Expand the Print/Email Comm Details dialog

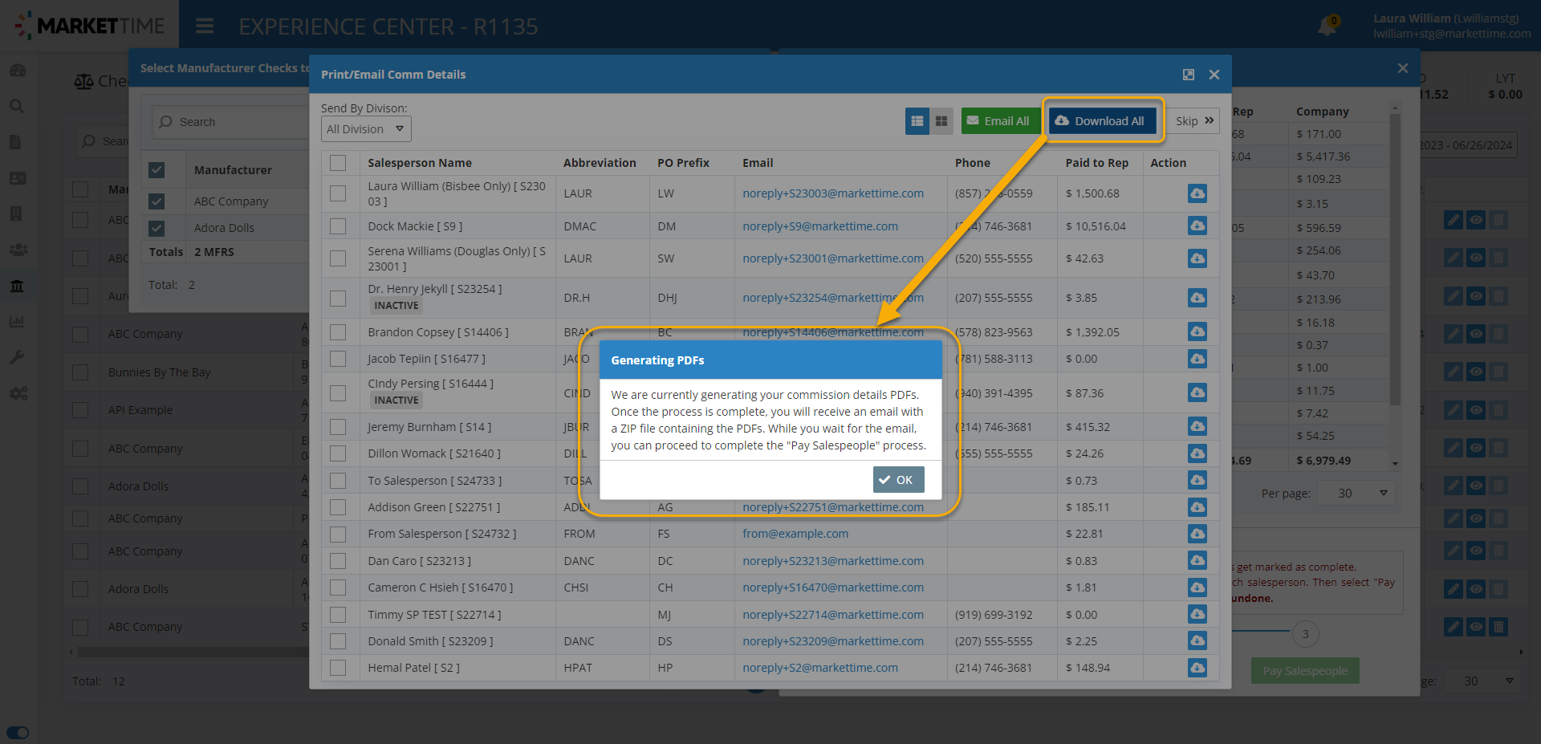(1188, 75)
